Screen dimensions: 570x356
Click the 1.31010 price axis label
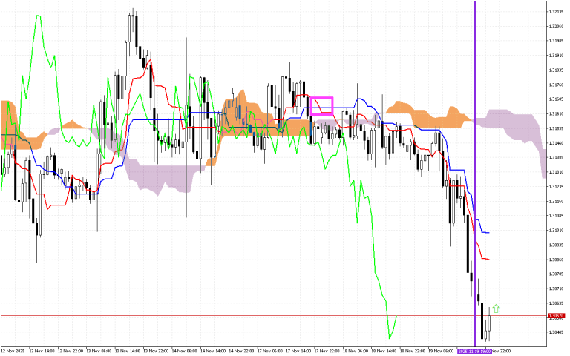(x=556, y=230)
